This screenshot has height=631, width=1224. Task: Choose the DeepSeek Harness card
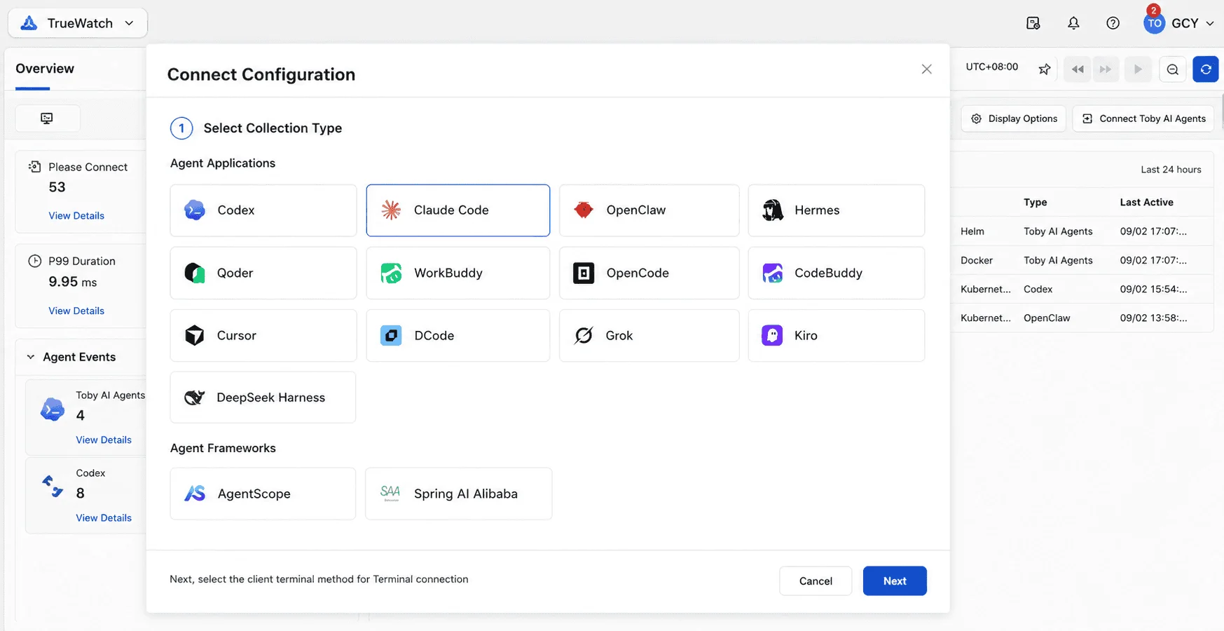click(x=263, y=398)
